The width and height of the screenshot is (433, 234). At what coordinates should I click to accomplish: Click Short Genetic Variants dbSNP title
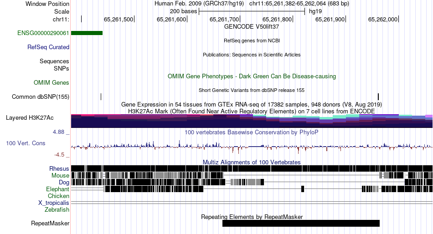click(252, 90)
